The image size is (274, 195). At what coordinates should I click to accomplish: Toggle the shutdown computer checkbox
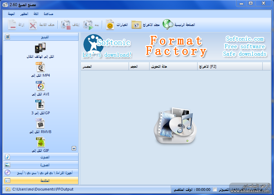215,190
